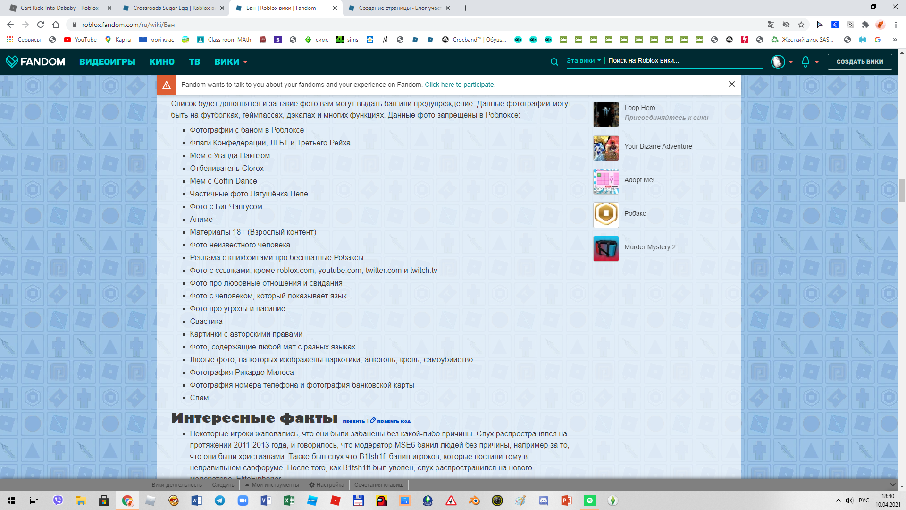Click here to participate link

460,85
